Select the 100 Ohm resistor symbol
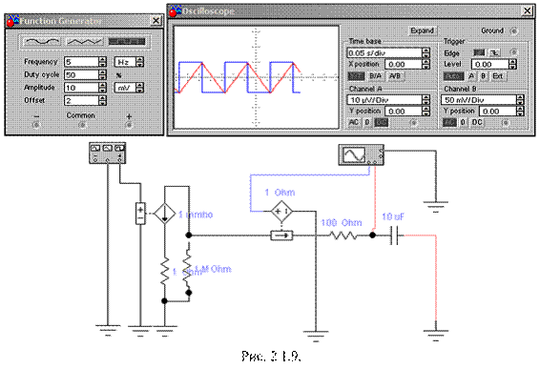 coord(343,236)
